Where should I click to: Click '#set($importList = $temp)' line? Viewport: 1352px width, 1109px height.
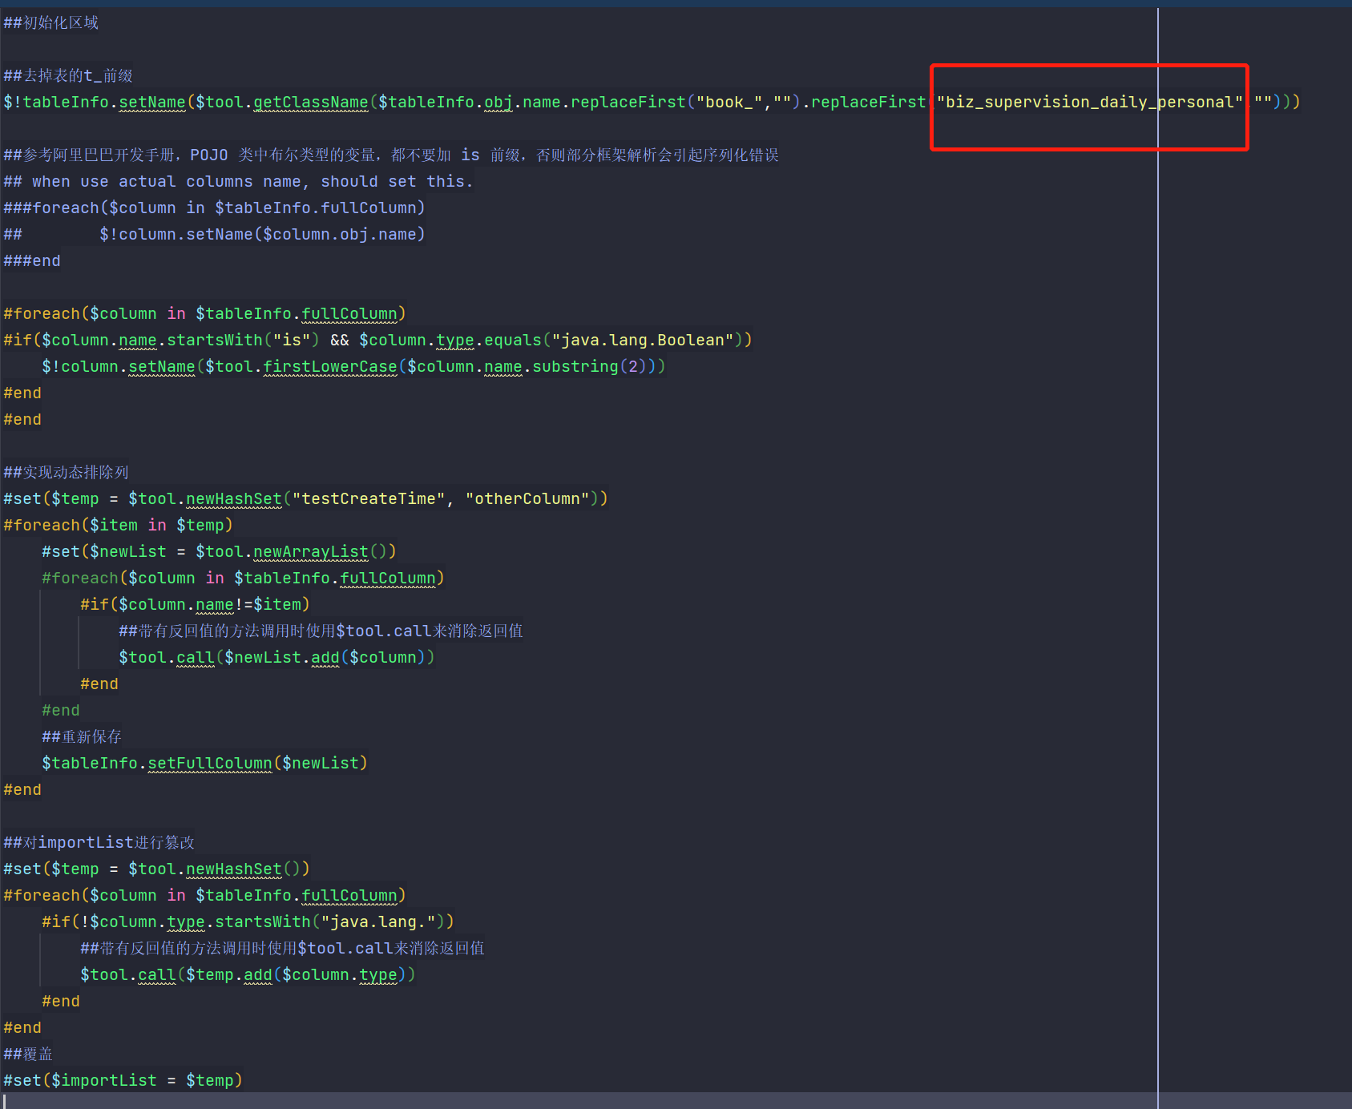123,1080
